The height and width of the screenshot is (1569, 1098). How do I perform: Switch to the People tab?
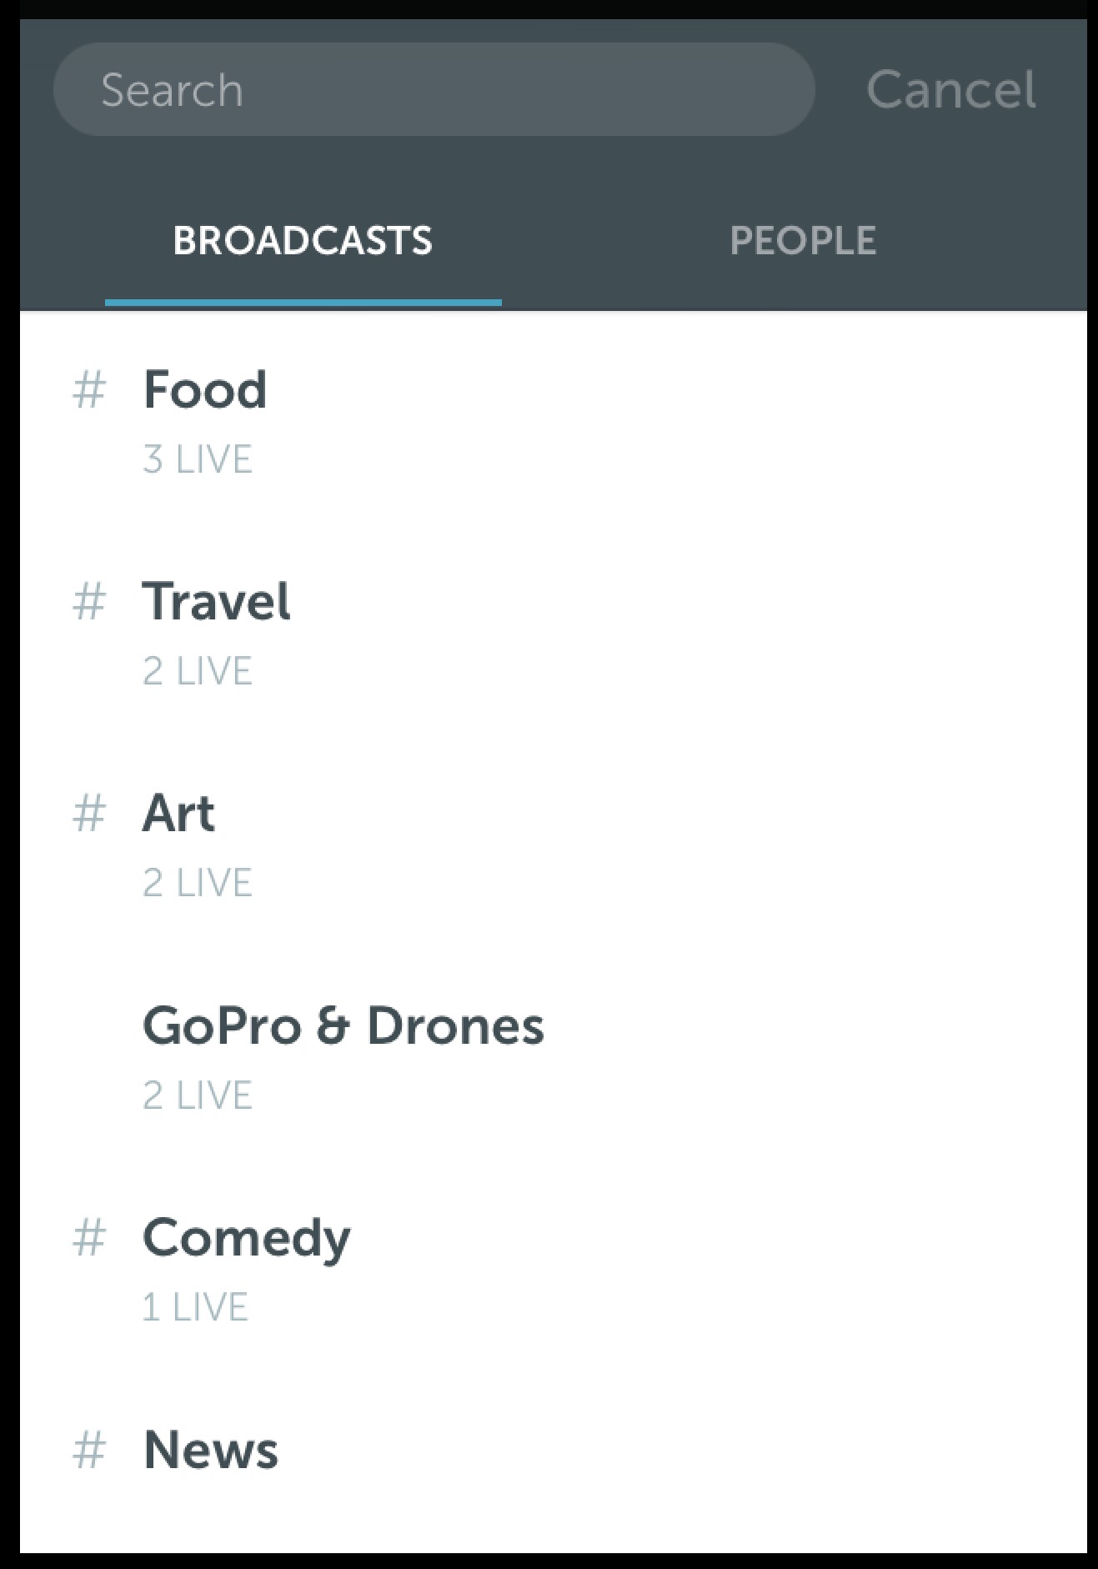[x=802, y=242]
